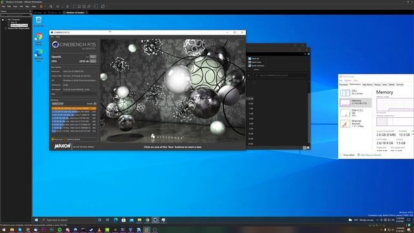Close the VMware Library panel
The image size is (414, 233).
(x=30, y=12)
